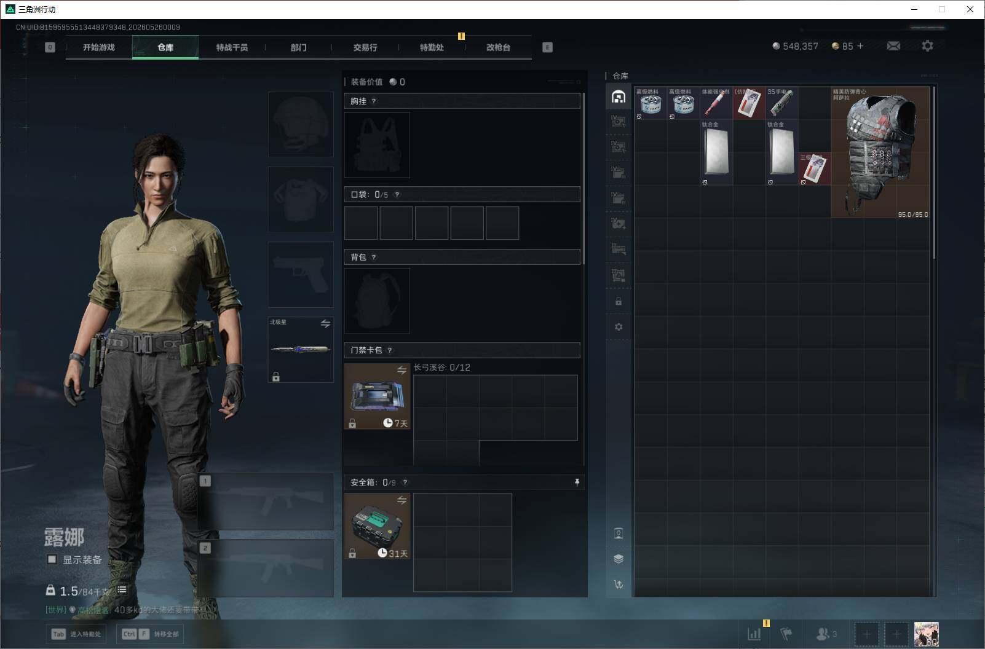The image size is (985, 649).
Task: Show help for 安全箱 question mark
Action: [x=405, y=482]
